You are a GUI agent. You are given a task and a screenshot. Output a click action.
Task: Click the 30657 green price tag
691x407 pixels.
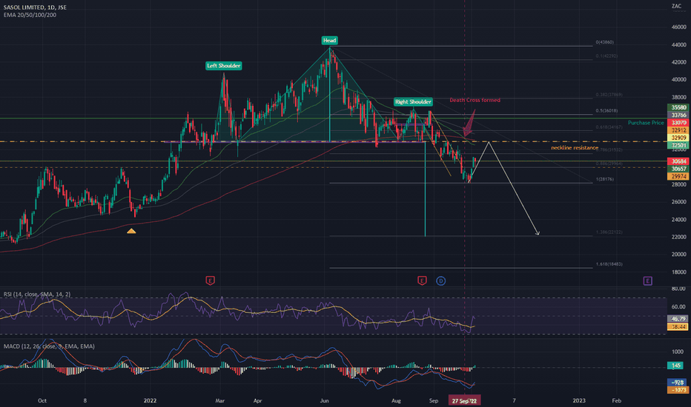coord(678,169)
